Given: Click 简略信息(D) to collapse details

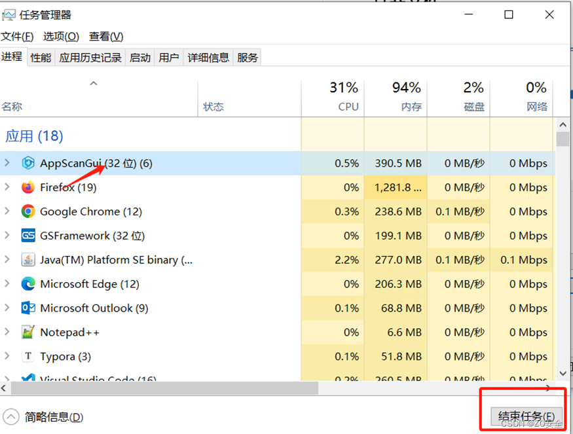Looking at the screenshot, I should coord(43,417).
